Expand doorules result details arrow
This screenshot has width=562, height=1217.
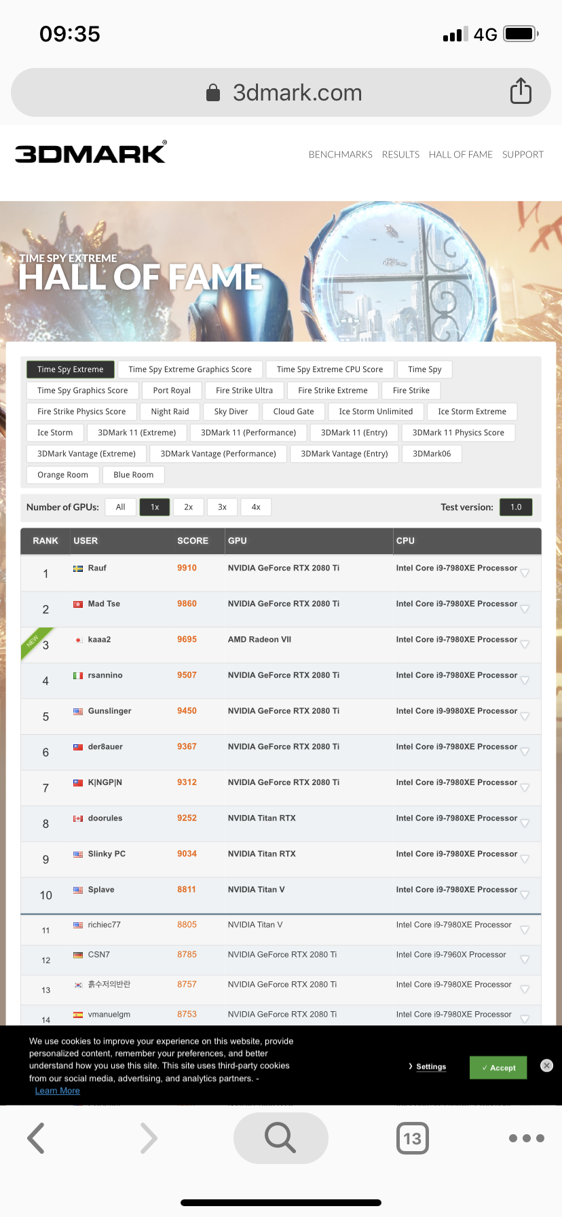pos(525,823)
